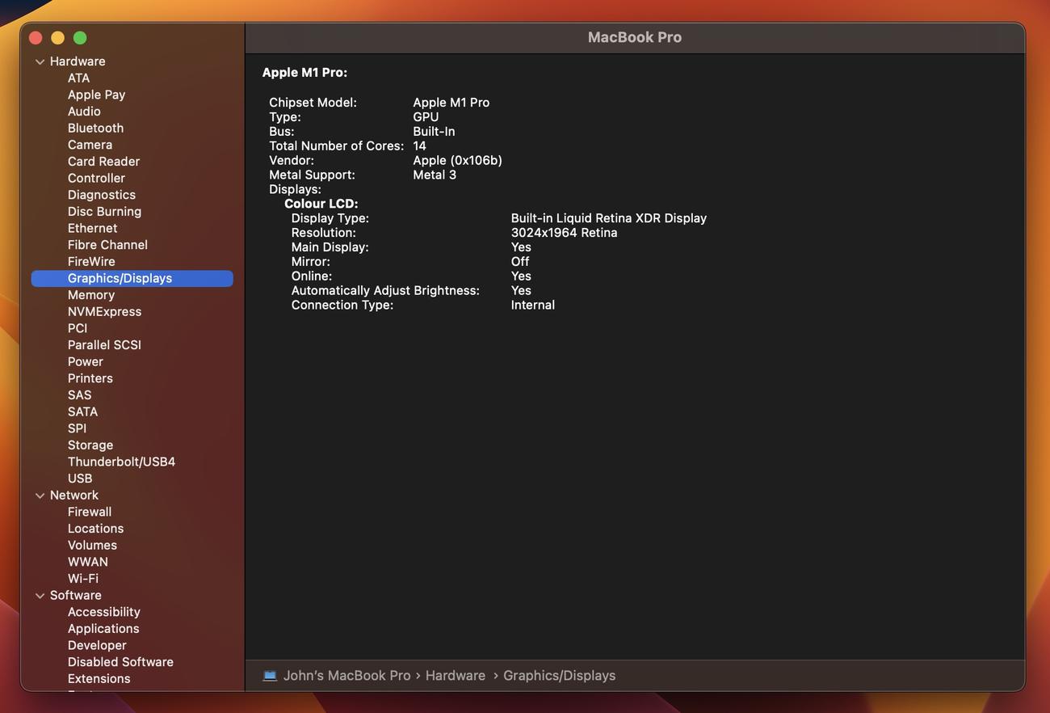Open USB device information
The image size is (1050, 713).
[80, 479]
